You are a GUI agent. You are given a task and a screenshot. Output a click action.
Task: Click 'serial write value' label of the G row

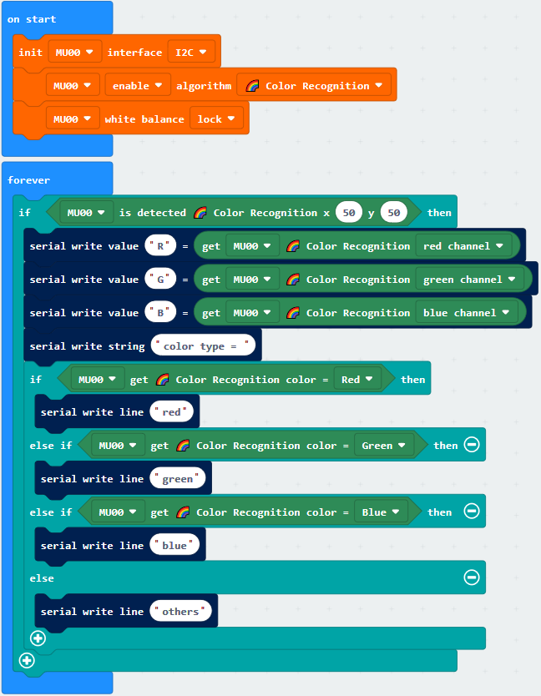tap(84, 280)
